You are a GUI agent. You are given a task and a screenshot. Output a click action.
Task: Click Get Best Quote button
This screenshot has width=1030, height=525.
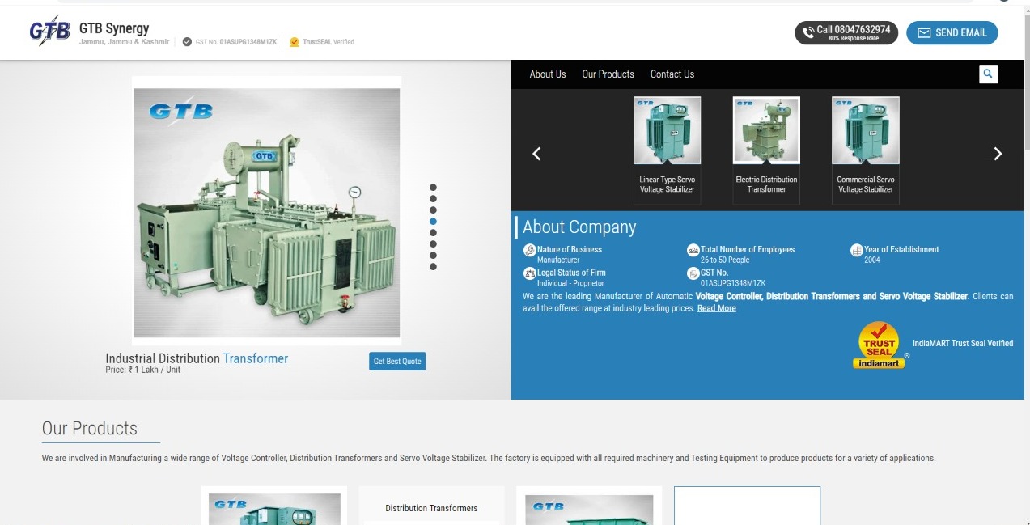click(x=396, y=361)
